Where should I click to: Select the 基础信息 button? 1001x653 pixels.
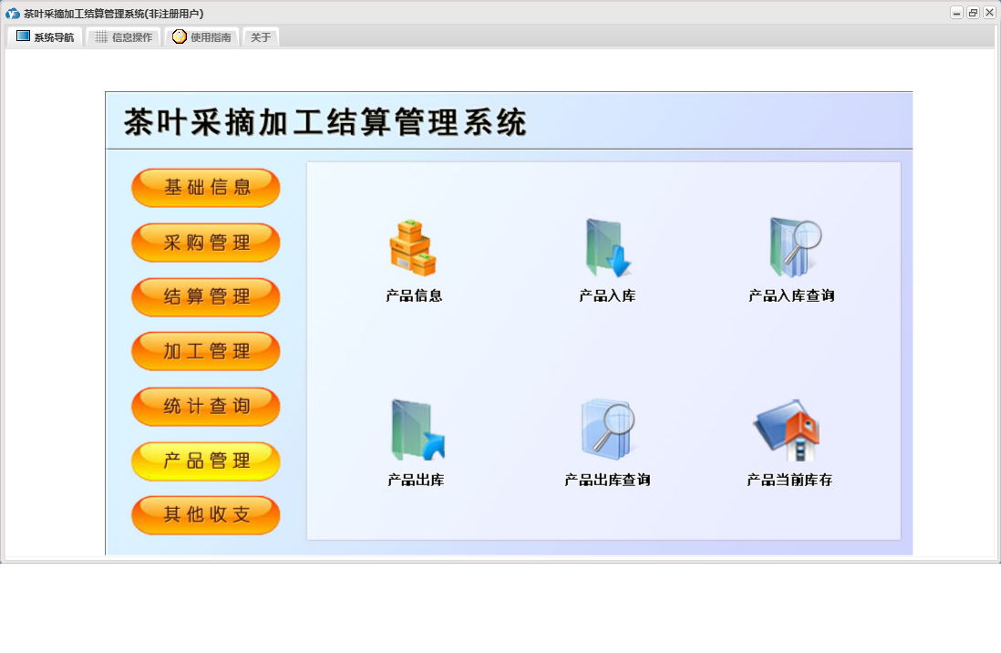click(205, 188)
